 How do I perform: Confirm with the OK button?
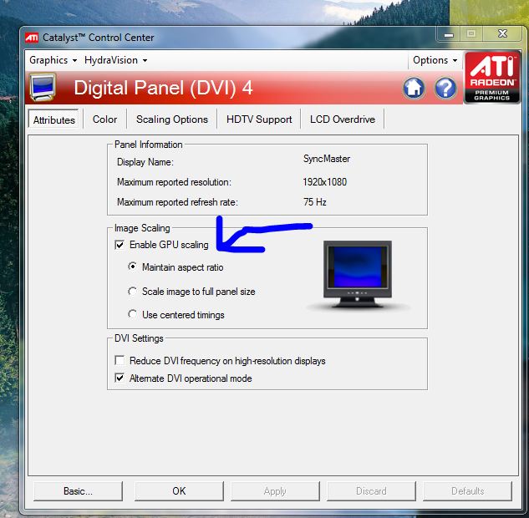[x=179, y=491]
